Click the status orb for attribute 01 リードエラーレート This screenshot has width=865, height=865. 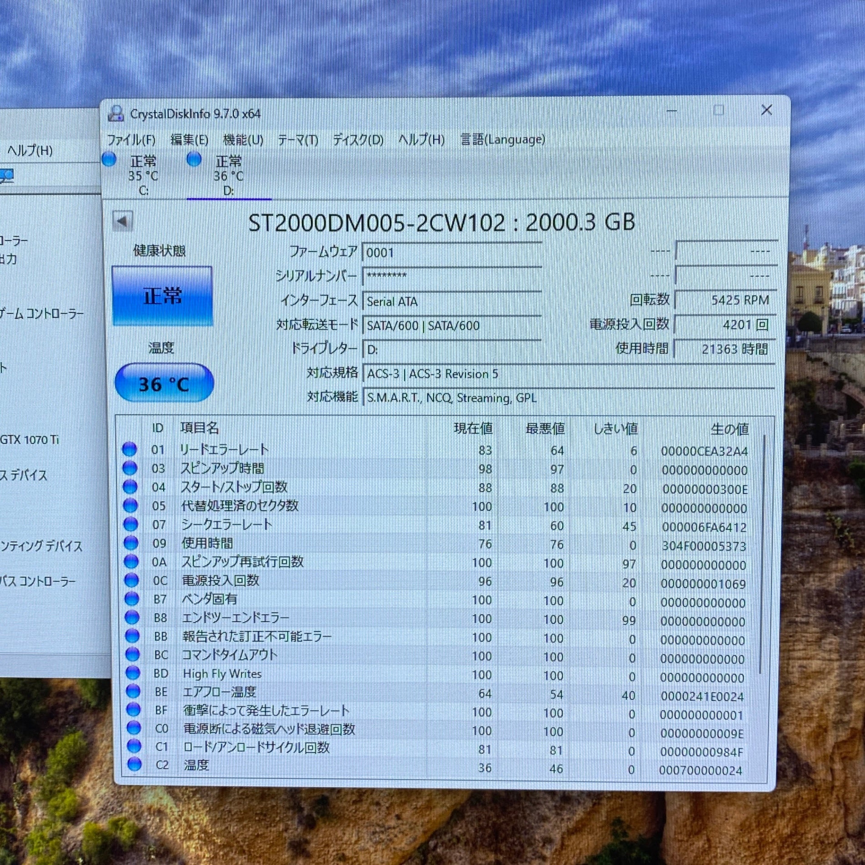pyautogui.click(x=130, y=449)
